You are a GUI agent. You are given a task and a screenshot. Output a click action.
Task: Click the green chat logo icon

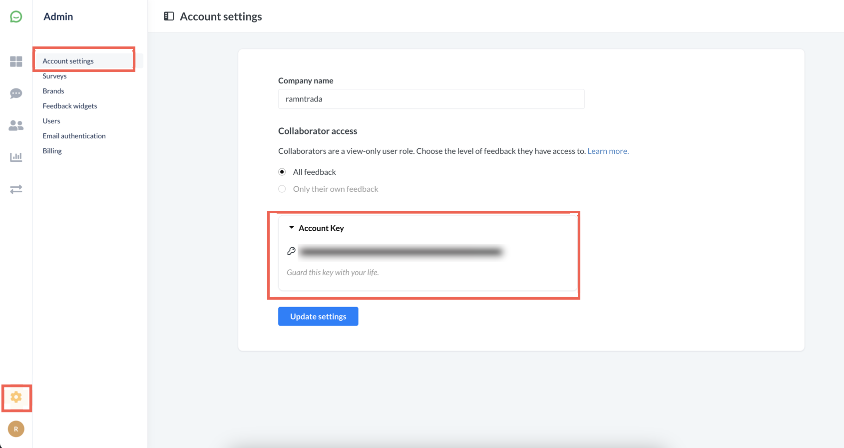click(16, 17)
